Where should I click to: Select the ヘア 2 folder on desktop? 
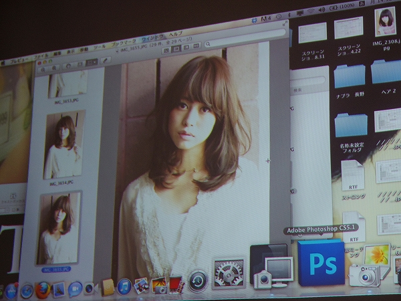click(x=386, y=72)
